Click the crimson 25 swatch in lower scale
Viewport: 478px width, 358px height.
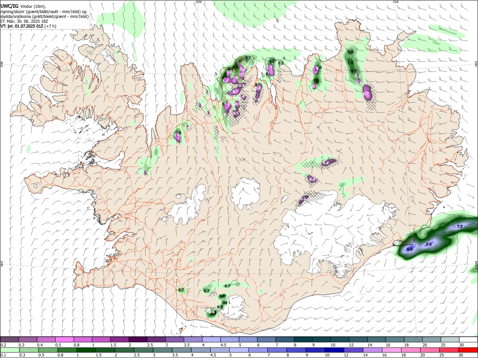448,350
